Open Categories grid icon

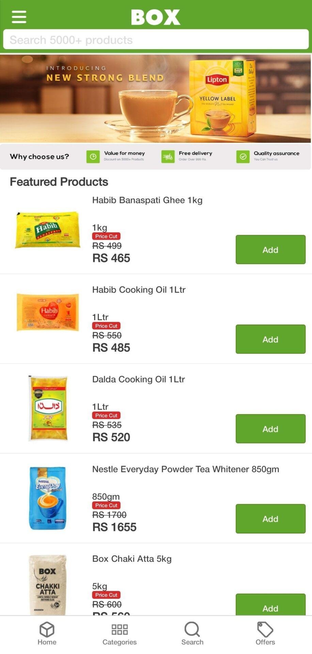120,630
